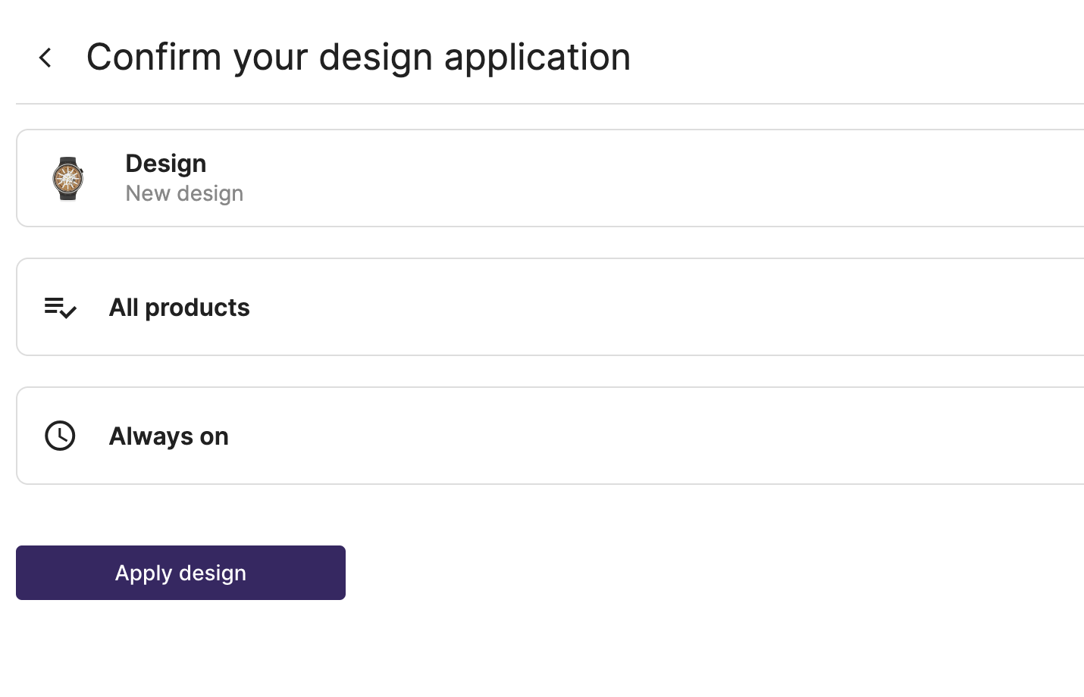Click the clock icon beside Always on
Screen dimensions: 1084x697
pos(60,436)
